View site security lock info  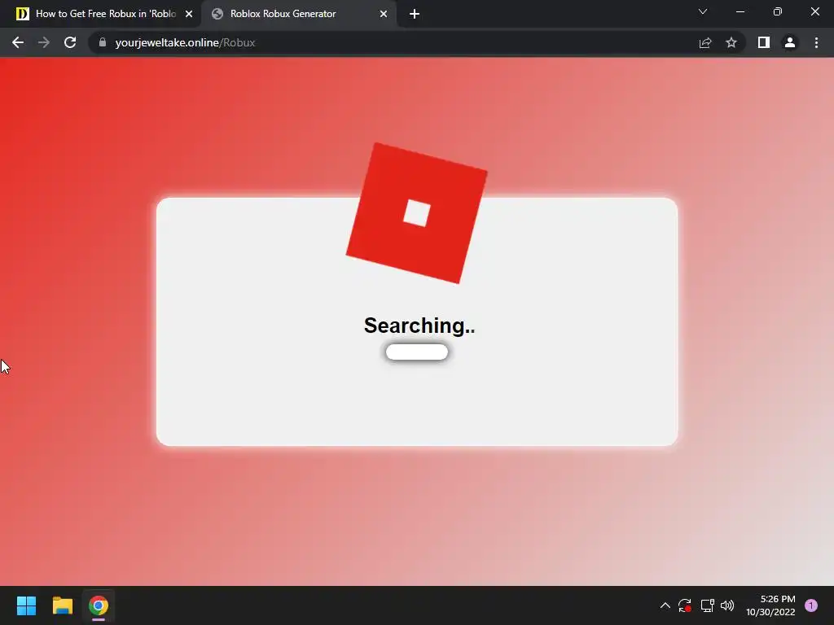(102, 42)
